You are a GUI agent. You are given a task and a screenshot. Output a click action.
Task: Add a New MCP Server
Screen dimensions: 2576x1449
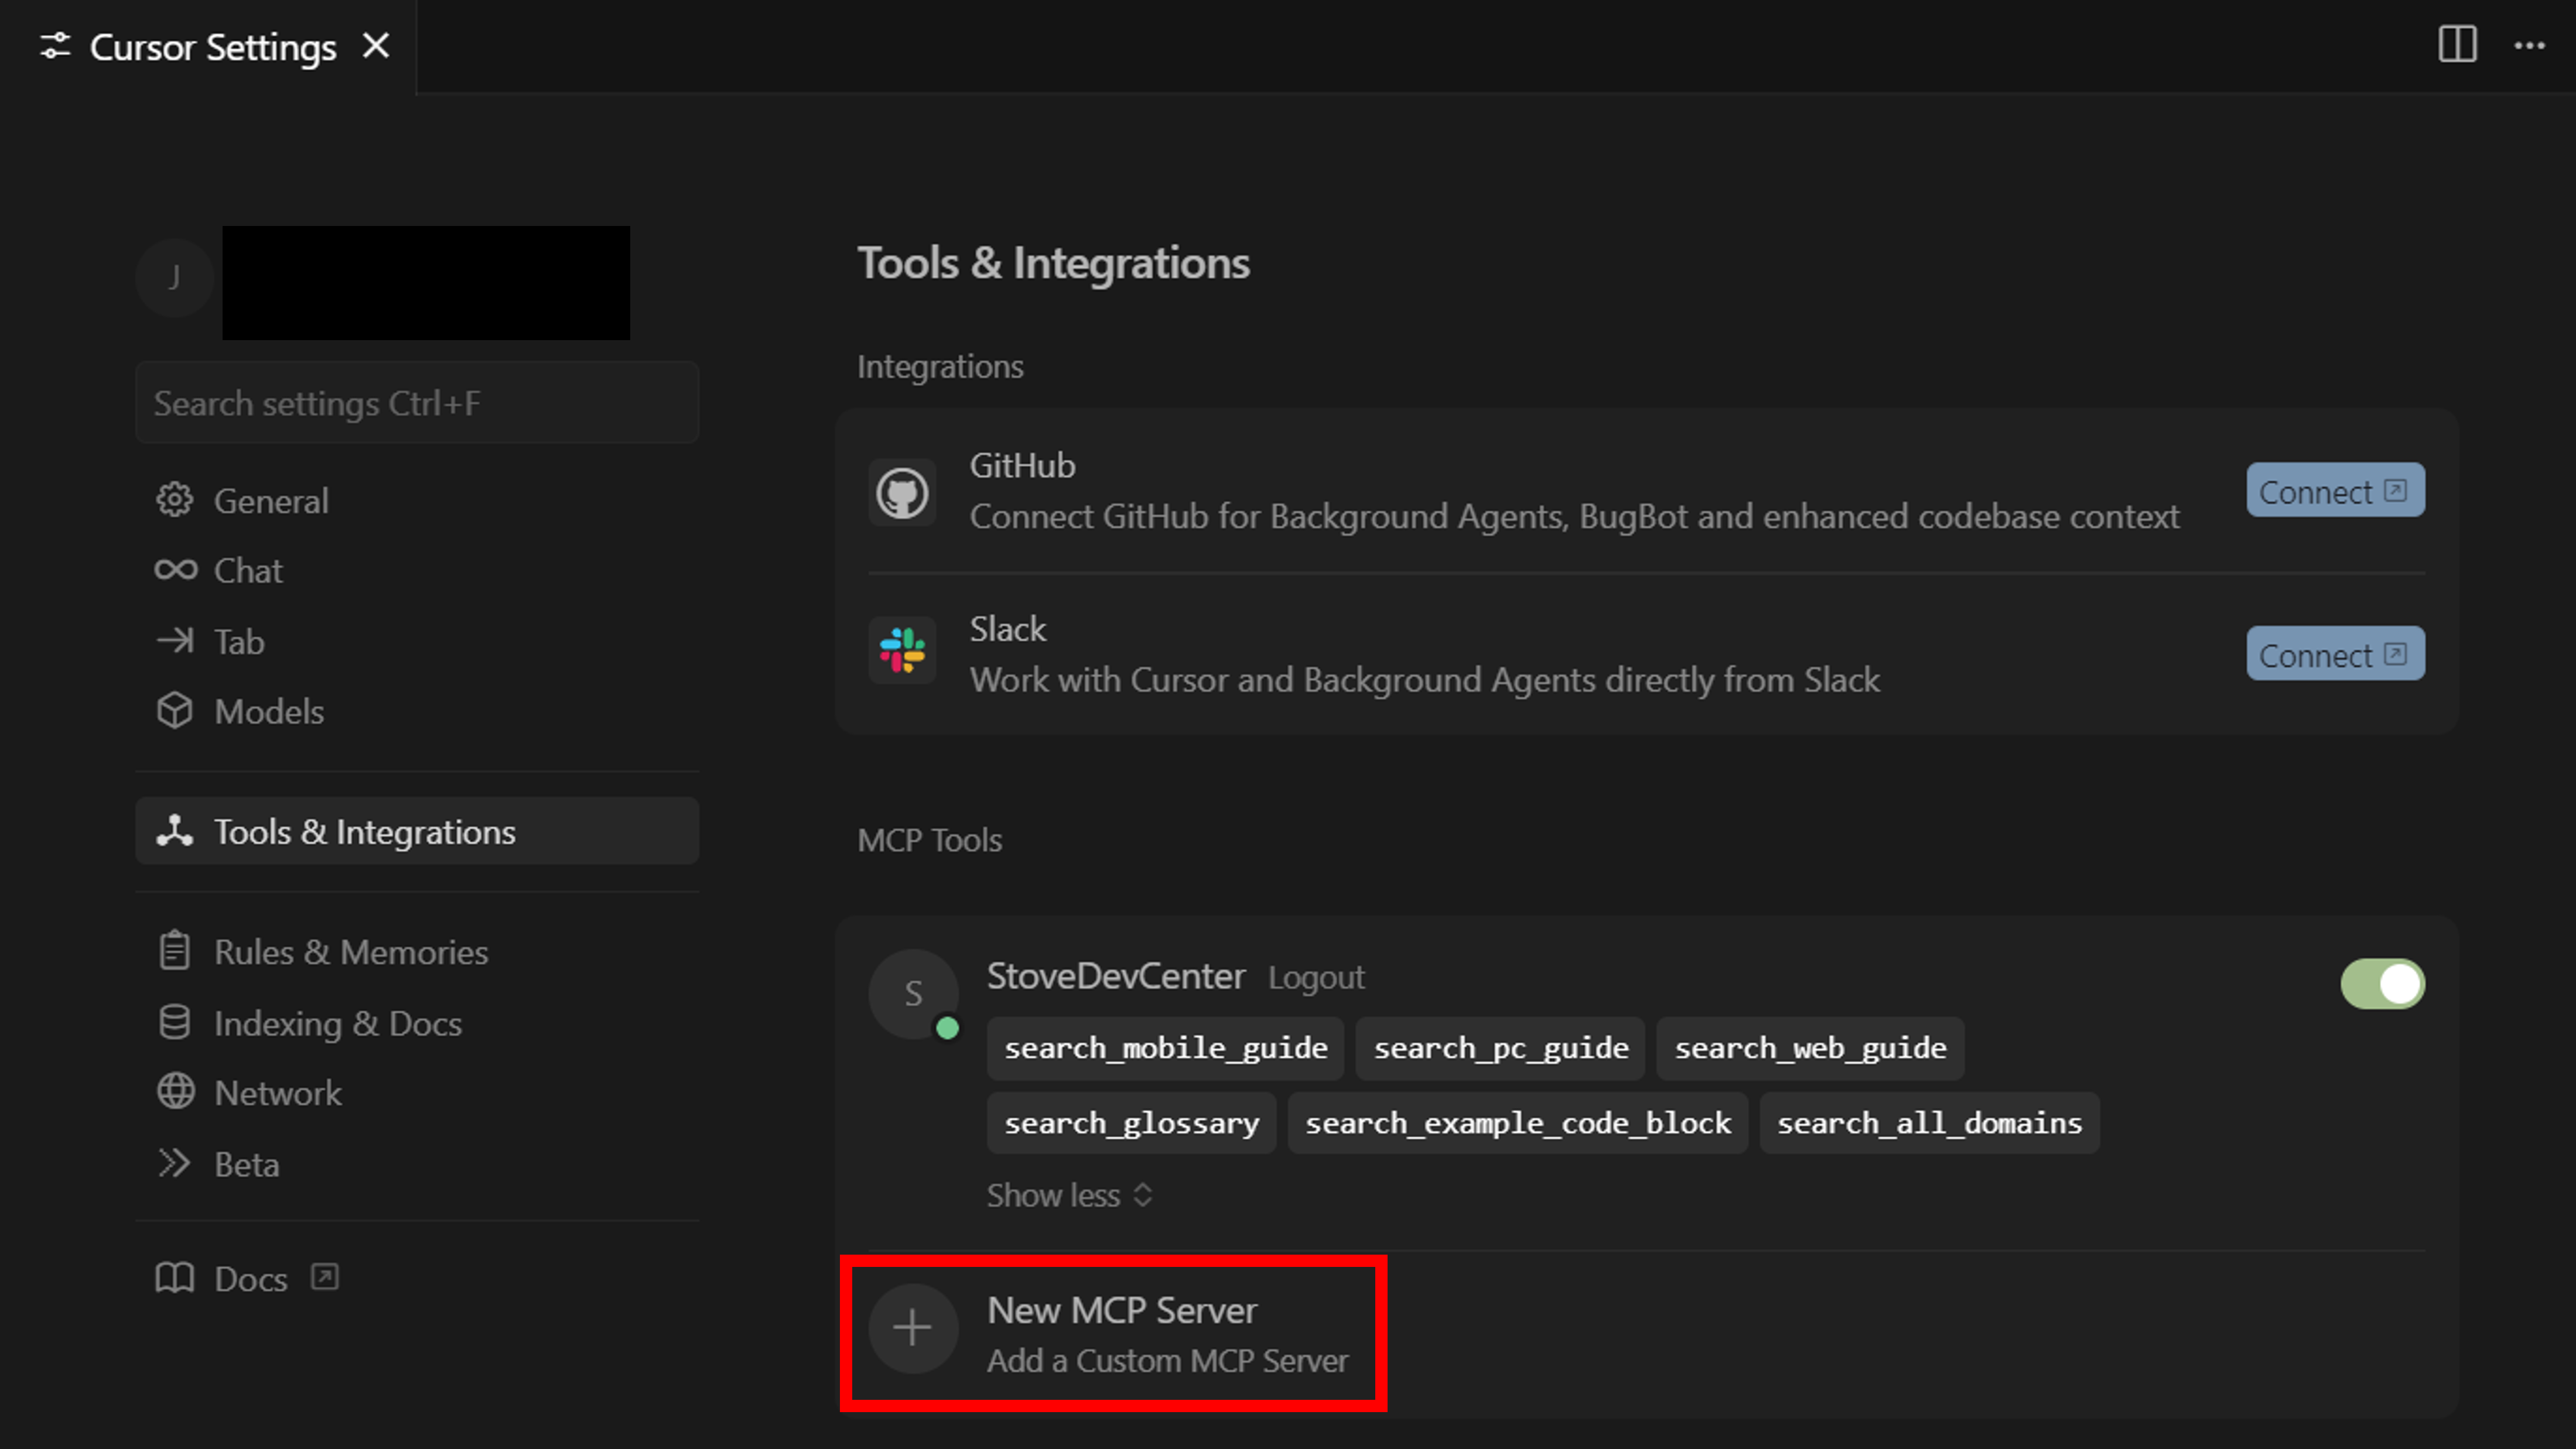[x=1113, y=1333]
